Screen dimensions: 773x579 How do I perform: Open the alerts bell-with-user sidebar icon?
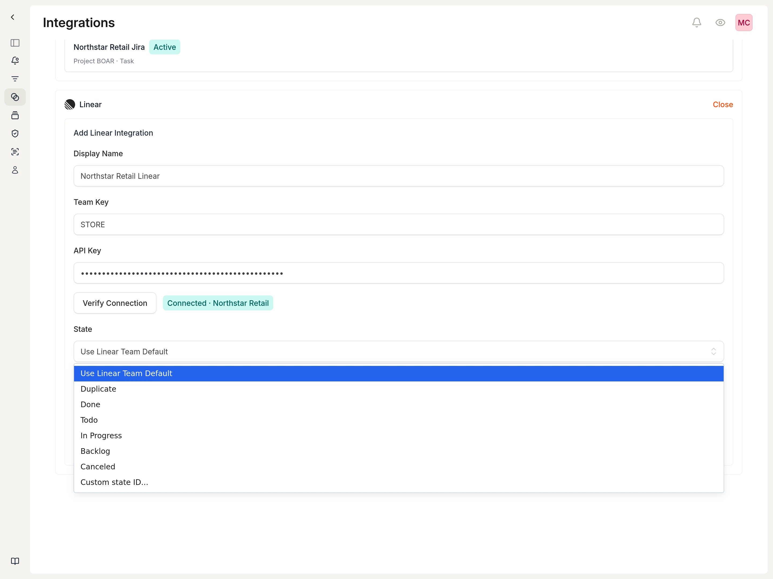pyautogui.click(x=15, y=61)
